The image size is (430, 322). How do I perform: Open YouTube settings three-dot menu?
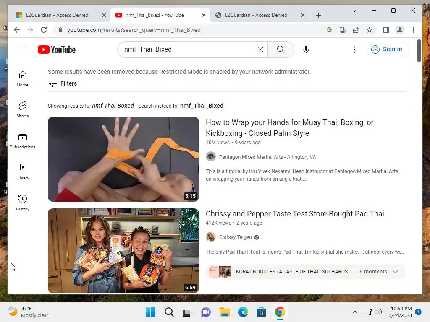[x=354, y=49]
